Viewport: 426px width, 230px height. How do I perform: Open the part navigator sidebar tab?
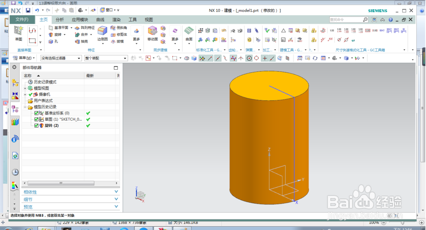pos(15,109)
